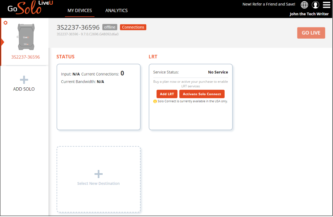Screen dimensions: 333x217
Task: Click the offline status badge
Action: click(110, 27)
